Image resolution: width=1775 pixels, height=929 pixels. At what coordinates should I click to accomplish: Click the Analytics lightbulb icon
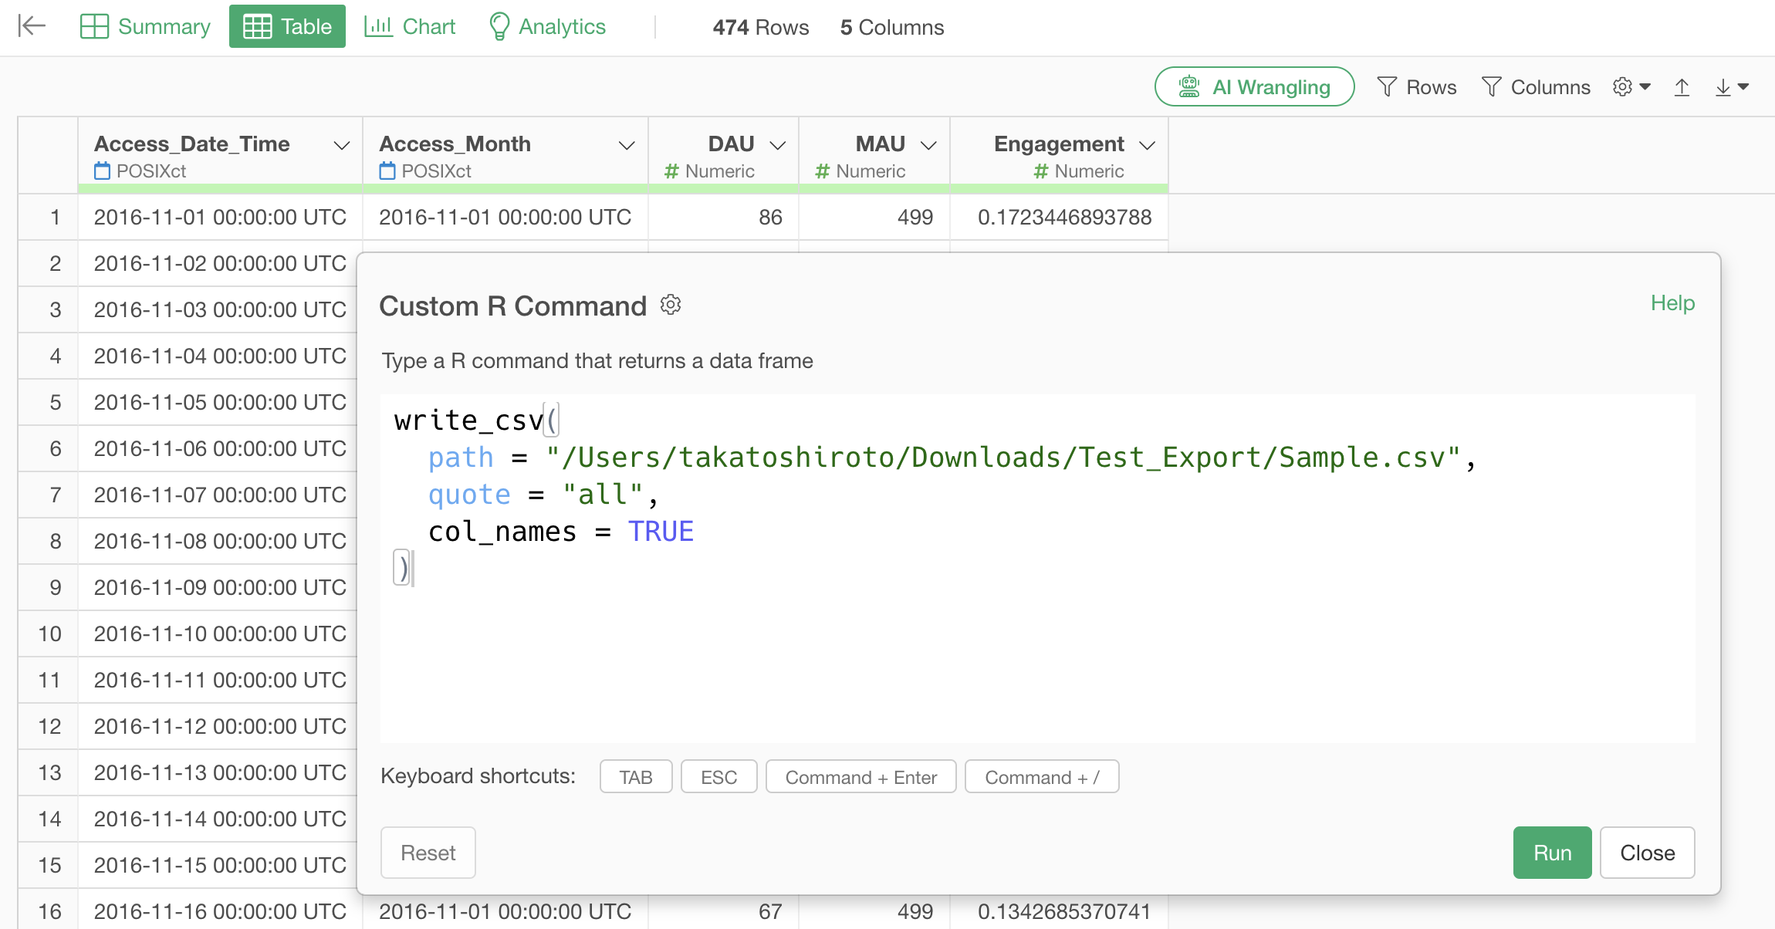[499, 27]
